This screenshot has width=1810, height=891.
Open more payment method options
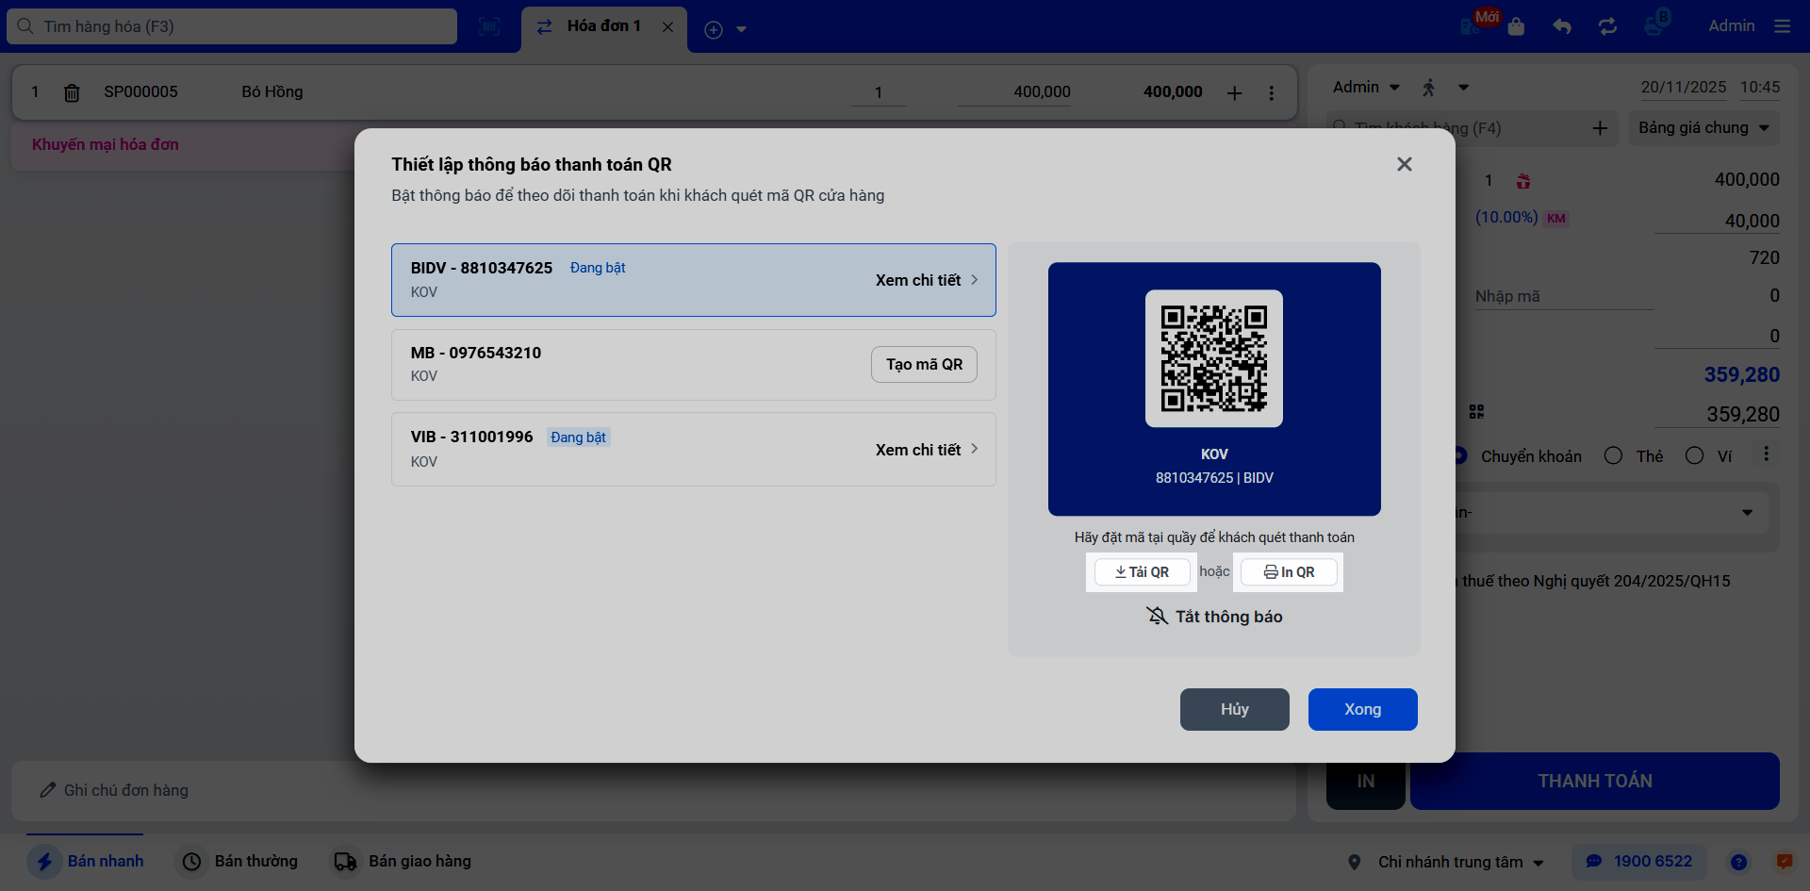pos(1766,454)
